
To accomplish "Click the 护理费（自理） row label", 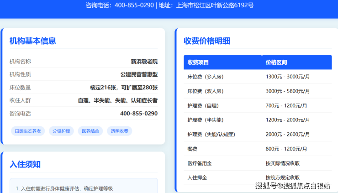I will click(203, 105).
